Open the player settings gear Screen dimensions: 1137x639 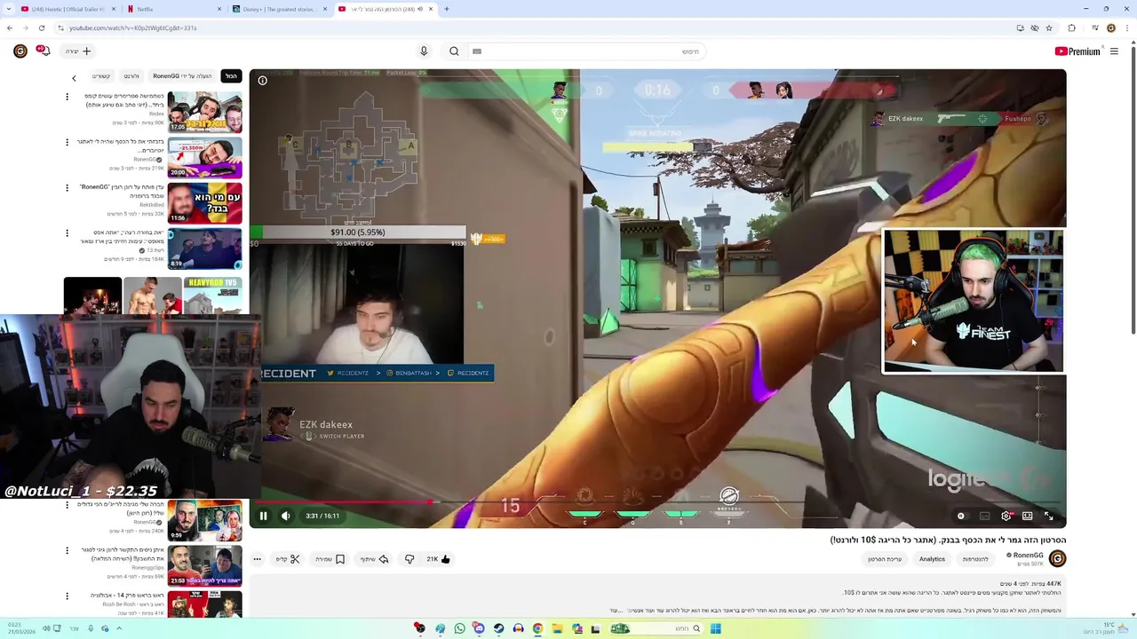click(x=1006, y=516)
